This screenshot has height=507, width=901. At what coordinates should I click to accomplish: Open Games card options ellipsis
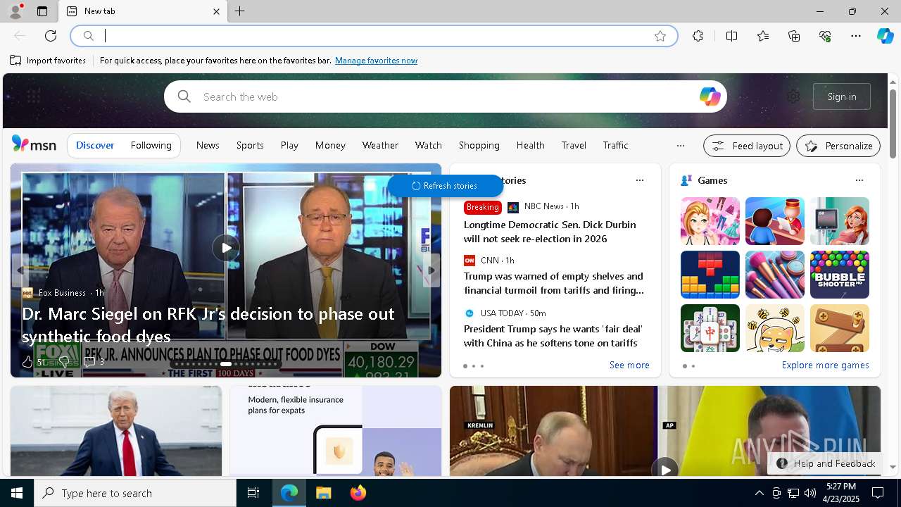click(x=859, y=180)
